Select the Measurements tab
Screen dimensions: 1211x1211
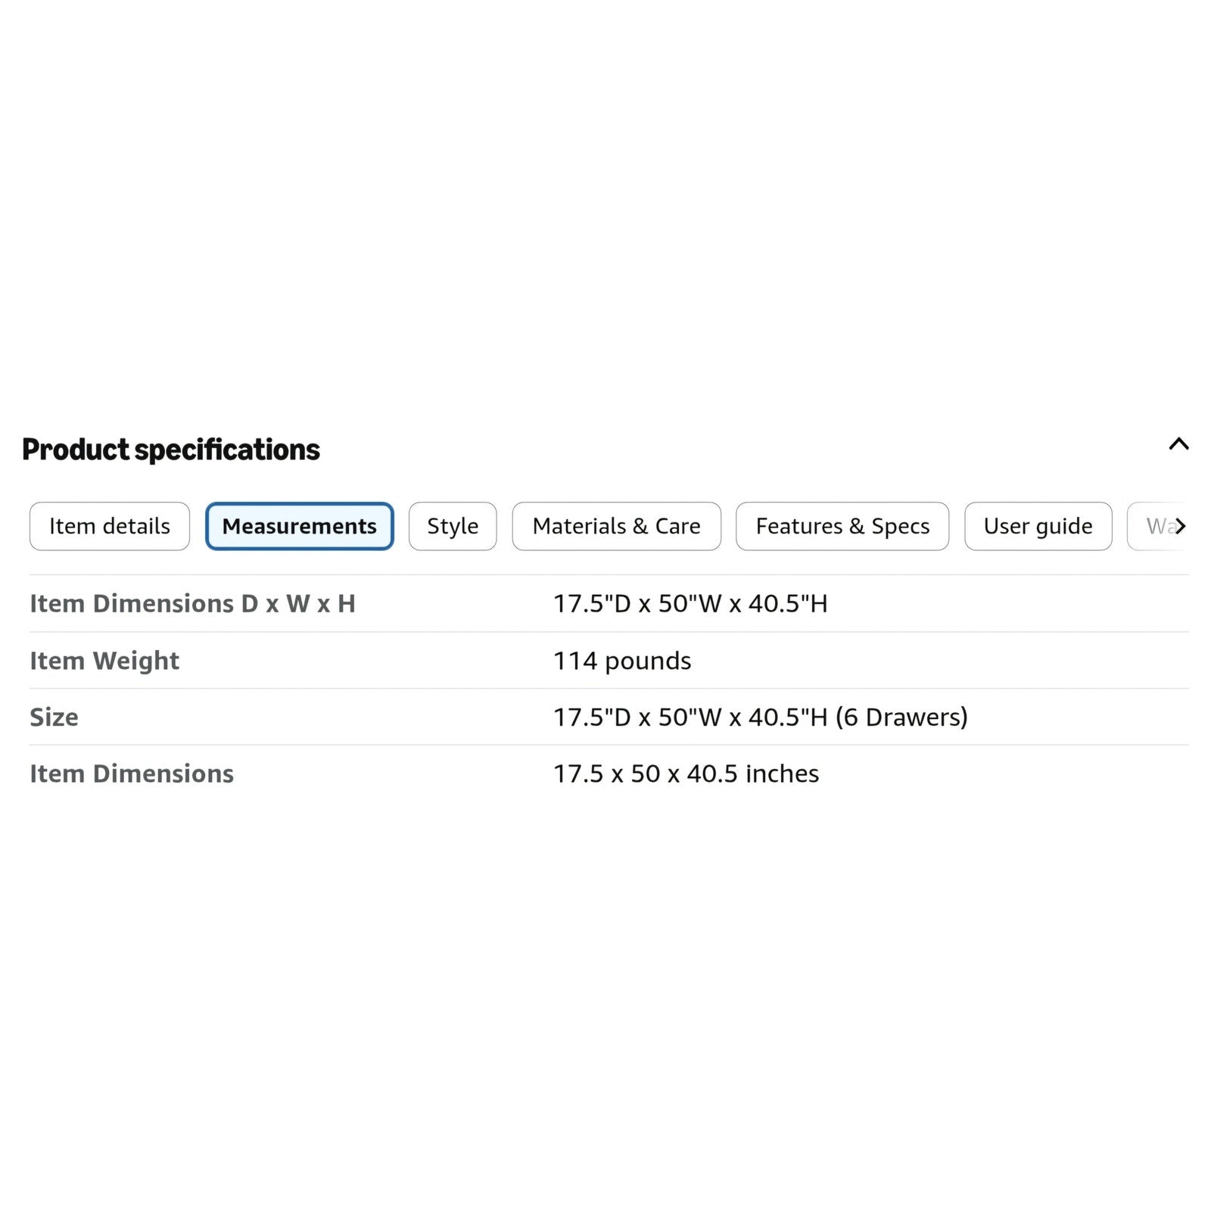300,526
